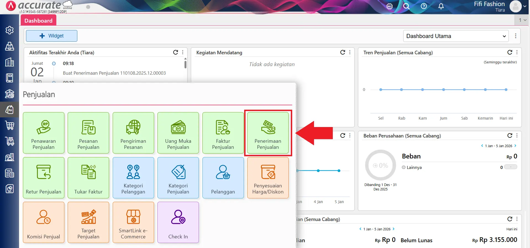Click the shopping cart sidebar icon
This screenshot has width=530, height=248.
click(10, 126)
